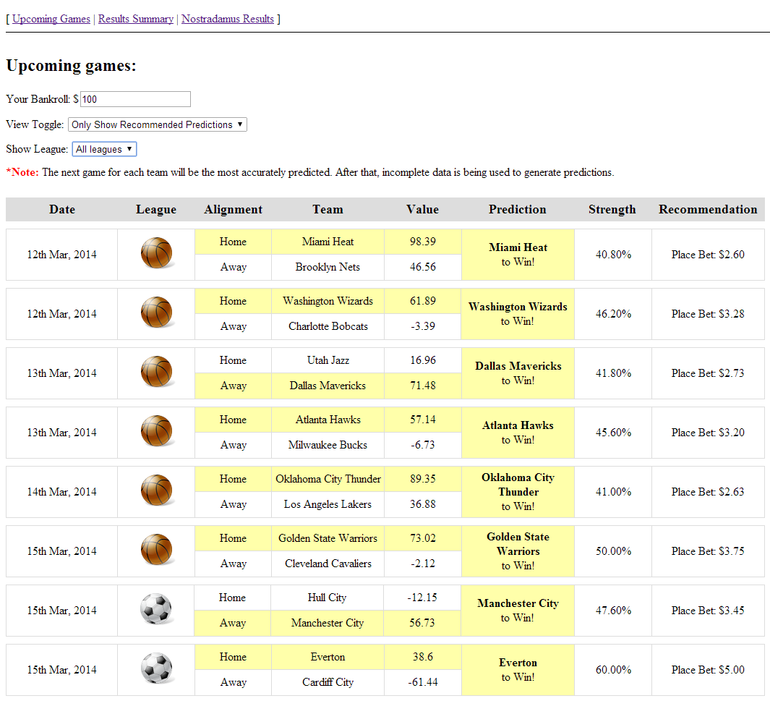
Task: Open the View Toggle dropdown
Action: click(157, 124)
